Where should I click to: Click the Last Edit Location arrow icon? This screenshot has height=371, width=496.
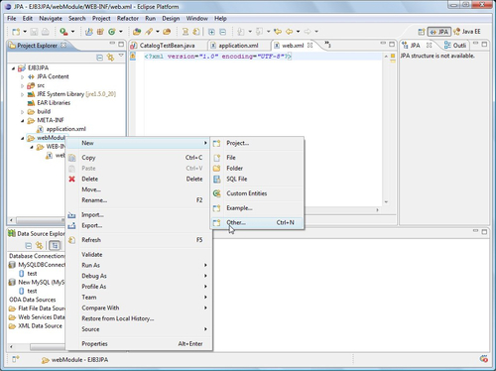[x=278, y=32]
